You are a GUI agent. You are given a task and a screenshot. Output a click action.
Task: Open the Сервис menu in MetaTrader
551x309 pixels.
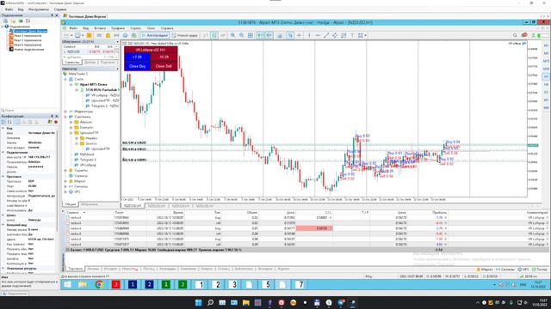coord(136,28)
